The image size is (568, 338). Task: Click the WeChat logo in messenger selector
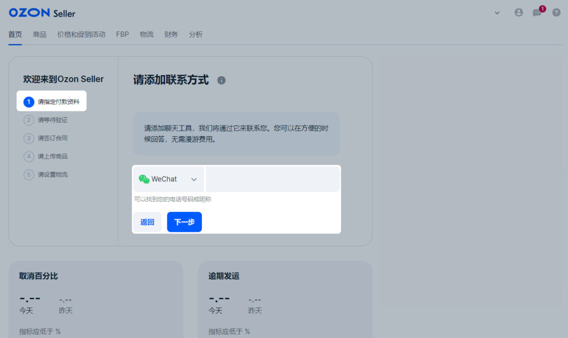[x=144, y=179]
